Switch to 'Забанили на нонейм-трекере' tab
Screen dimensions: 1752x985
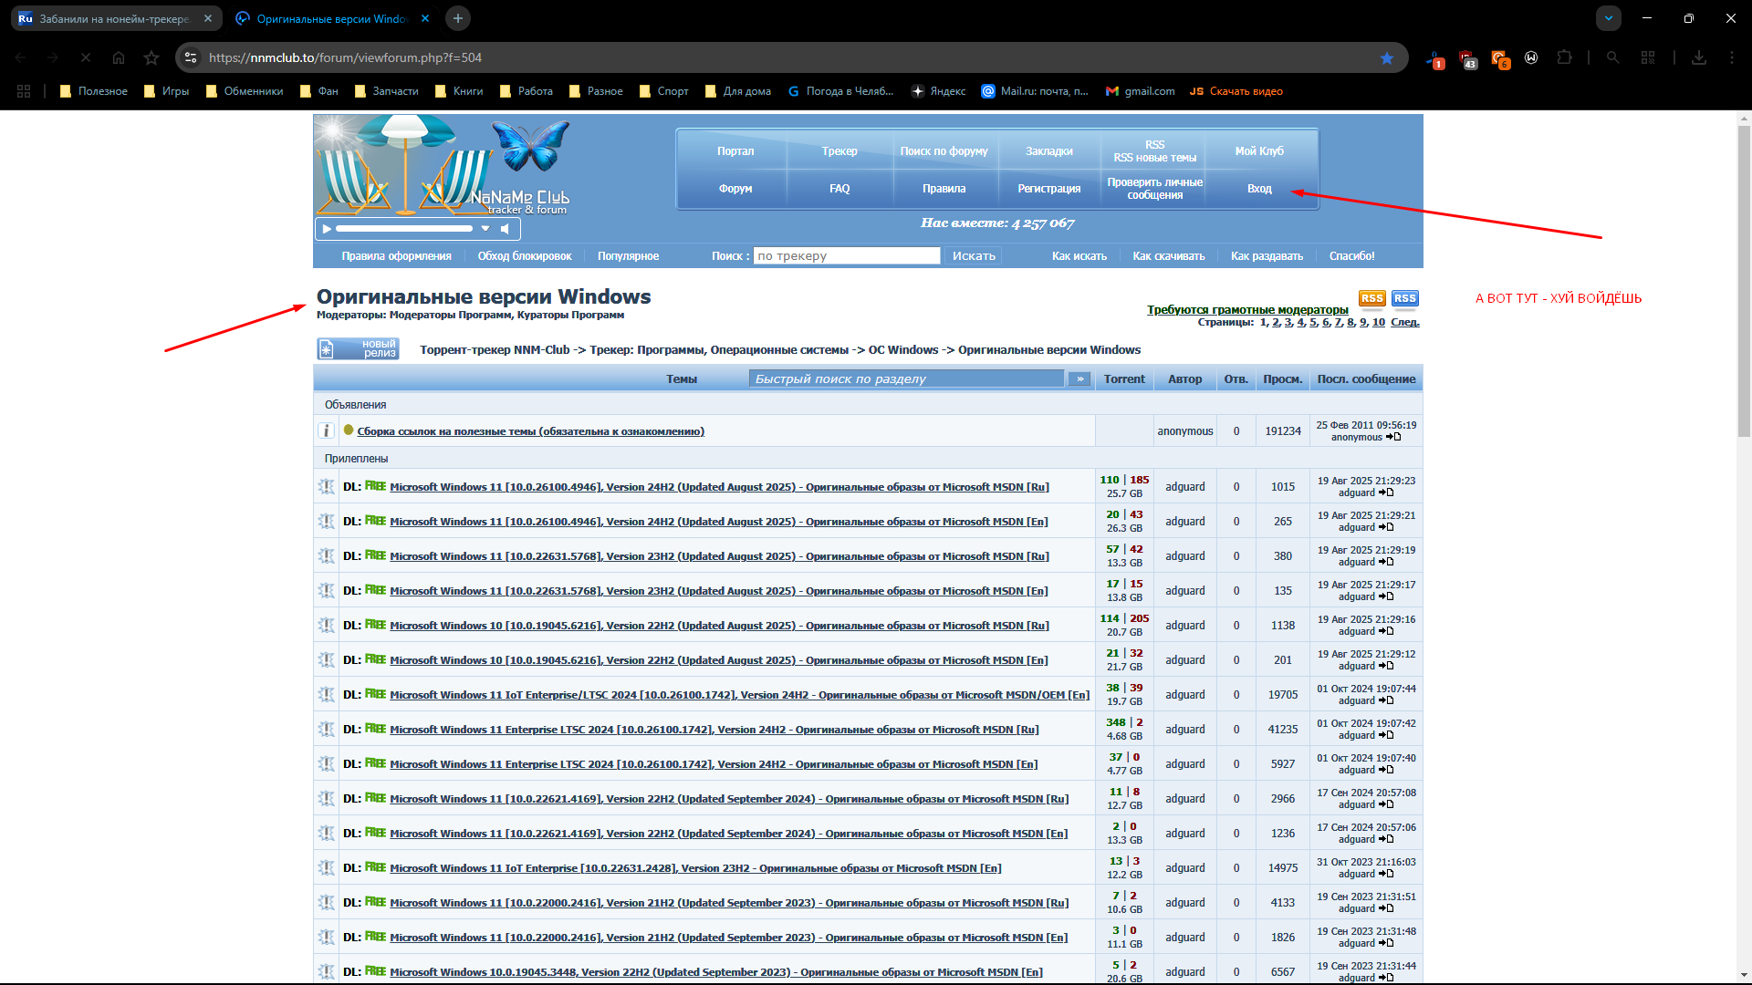pos(114,18)
